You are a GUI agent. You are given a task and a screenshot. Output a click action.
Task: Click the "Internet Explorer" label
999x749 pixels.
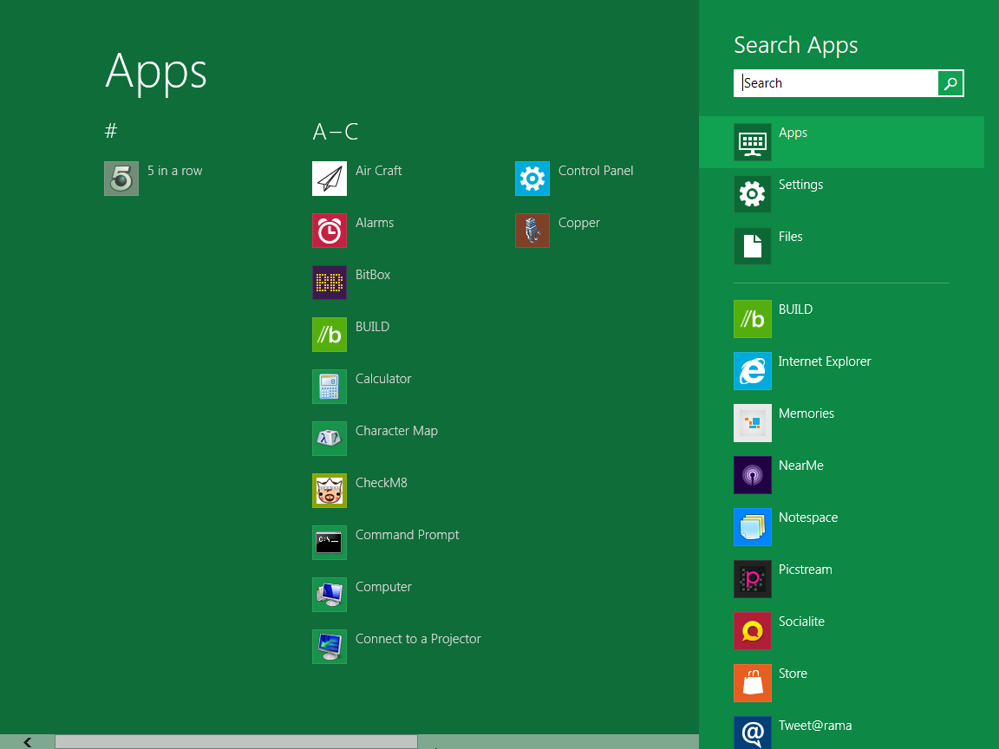coord(825,361)
